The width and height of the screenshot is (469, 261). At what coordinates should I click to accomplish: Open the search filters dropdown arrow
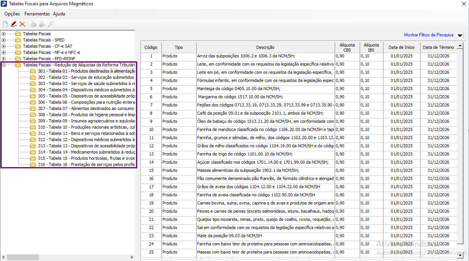pos(460,36)
